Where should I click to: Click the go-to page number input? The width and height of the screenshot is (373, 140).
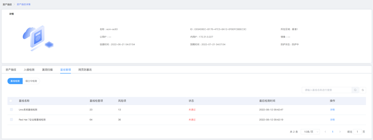click(357, 132)
